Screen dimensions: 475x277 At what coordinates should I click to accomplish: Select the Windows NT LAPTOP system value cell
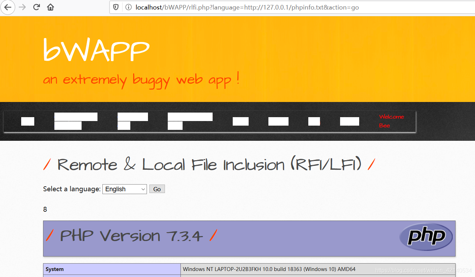(x=318, y=269)
